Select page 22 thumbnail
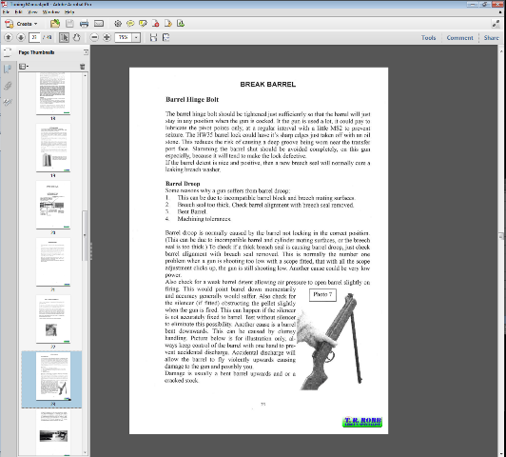This screenshot has height=457, width=506. (x=53, y=319)
